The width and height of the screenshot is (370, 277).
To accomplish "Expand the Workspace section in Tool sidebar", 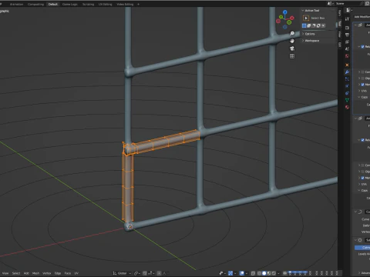I will [311, 41].
